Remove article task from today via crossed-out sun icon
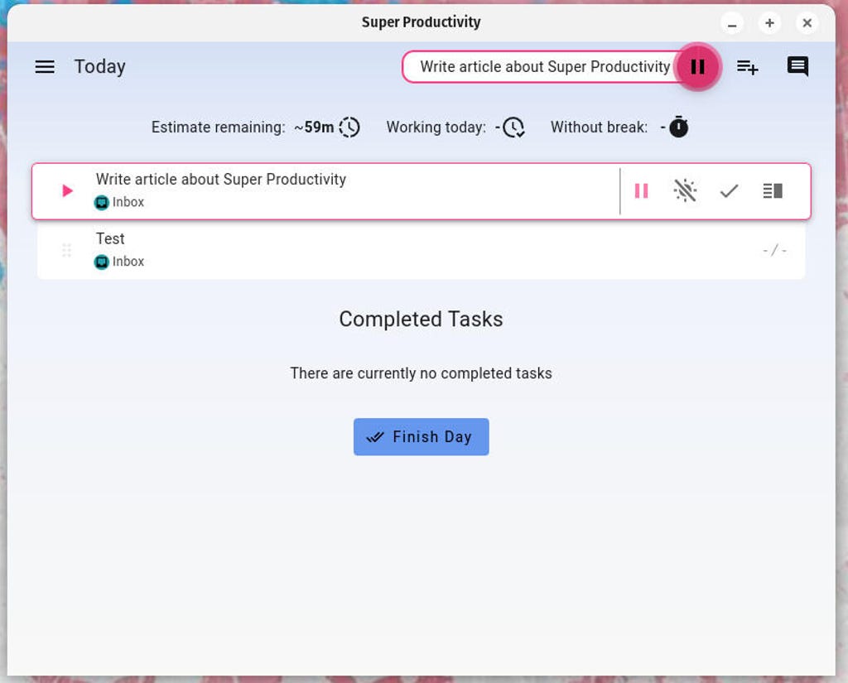848x683 pixels. click(685, 191)
